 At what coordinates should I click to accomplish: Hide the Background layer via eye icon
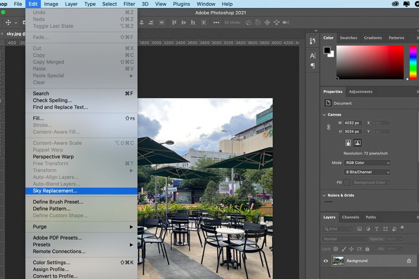coord(326,261)
